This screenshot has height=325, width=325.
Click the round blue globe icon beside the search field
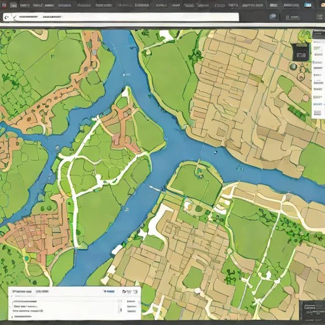pos(273,17)
